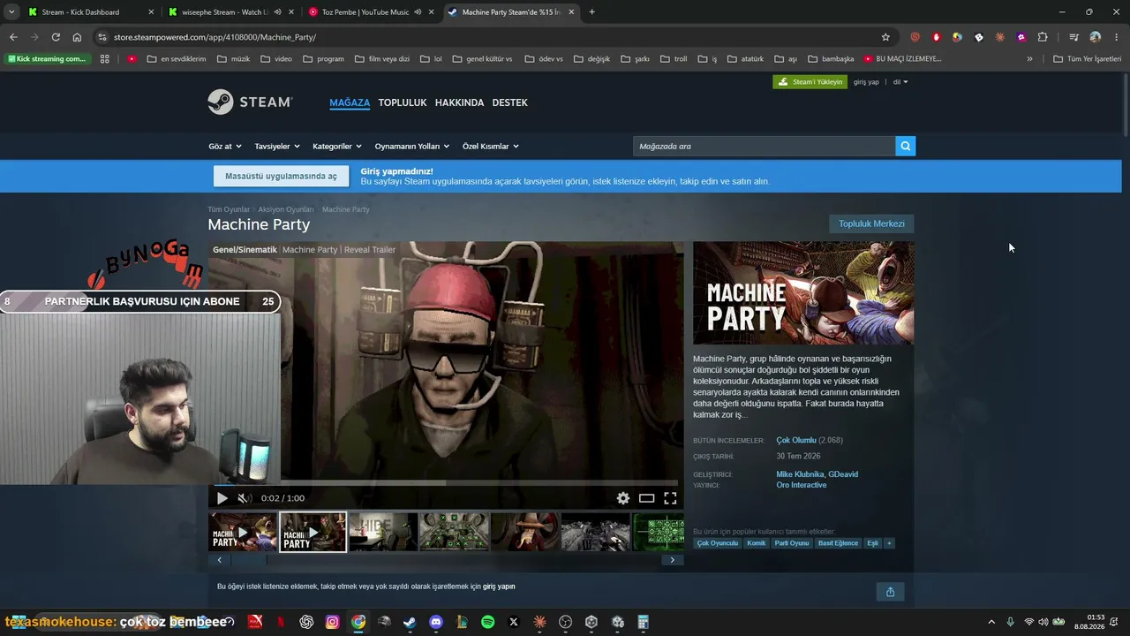Go to browser home page
Screen dimensions: 1130x636
77,37
